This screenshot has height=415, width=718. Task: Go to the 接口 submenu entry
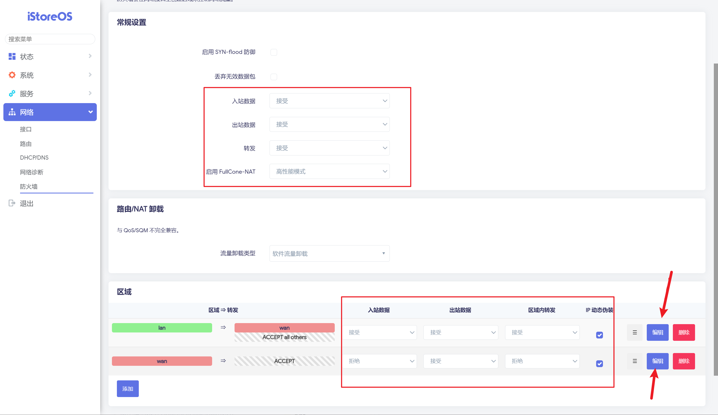(x=26, y=129)
